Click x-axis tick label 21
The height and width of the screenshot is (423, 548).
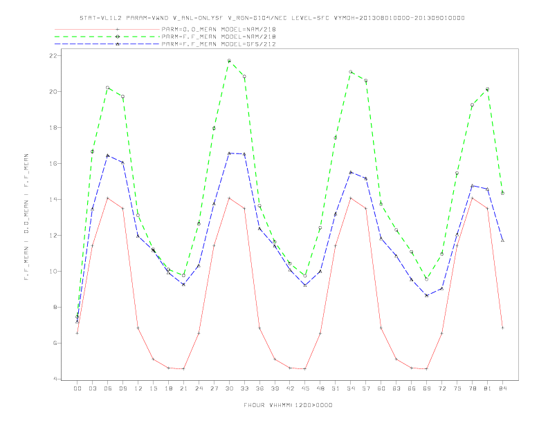183,388
